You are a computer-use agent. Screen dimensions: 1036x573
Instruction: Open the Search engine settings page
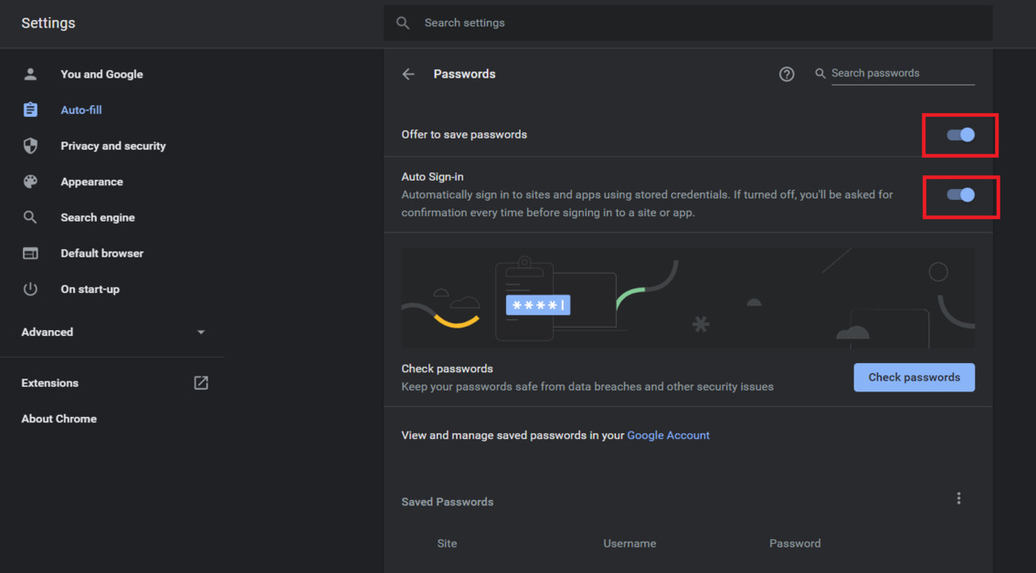point(98,217)
